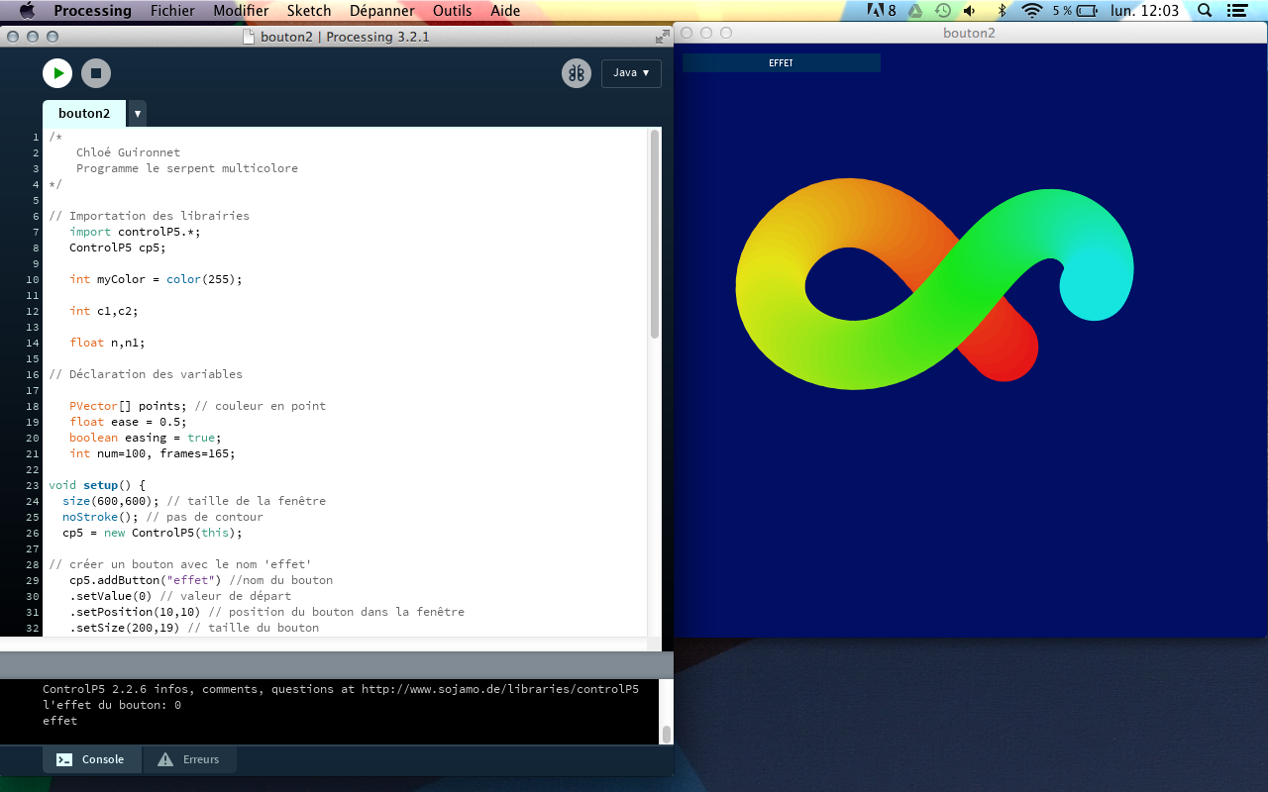Viewport: 1268px width, 792px height.
Task: Click the clock showing lun. 12:03
Action: point(1144,11)
